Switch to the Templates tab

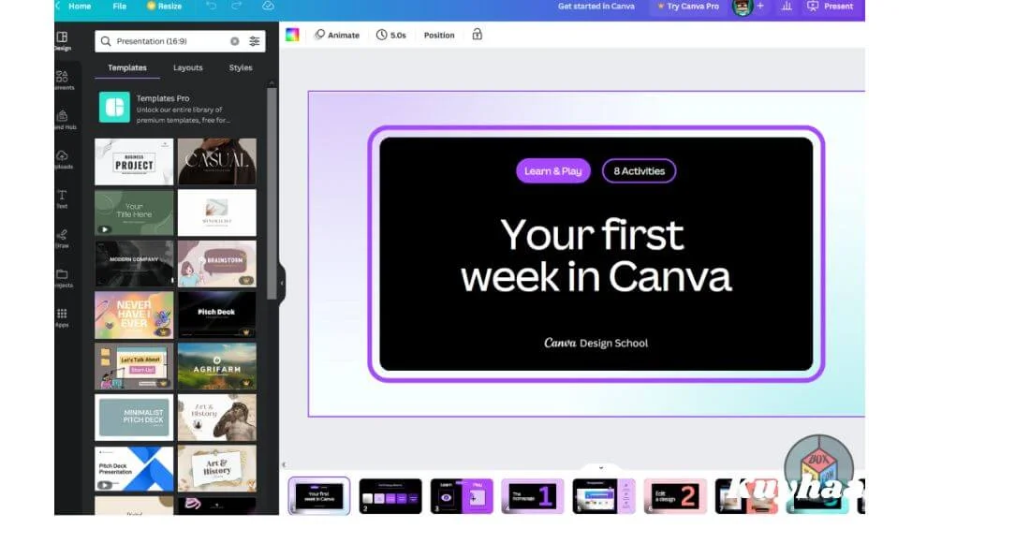(x=127, y=67)
